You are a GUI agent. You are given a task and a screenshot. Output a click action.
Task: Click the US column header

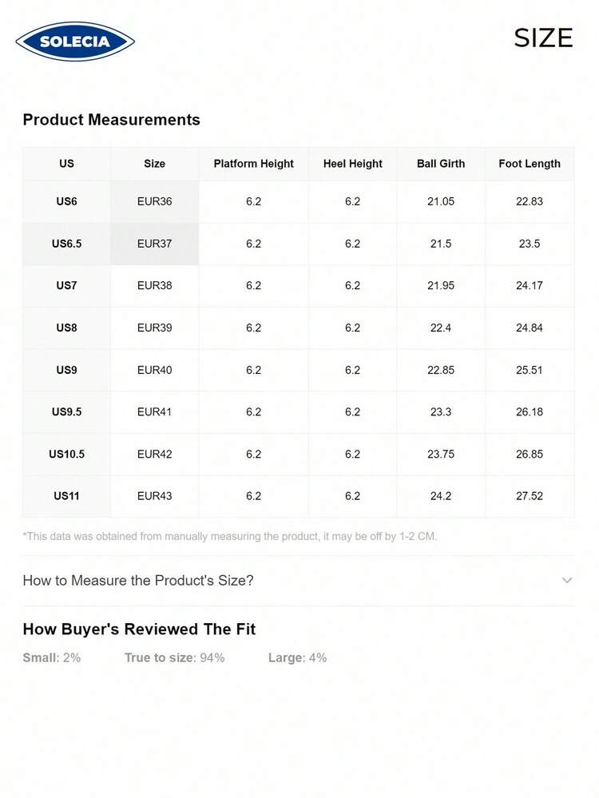tap(66, 164)
